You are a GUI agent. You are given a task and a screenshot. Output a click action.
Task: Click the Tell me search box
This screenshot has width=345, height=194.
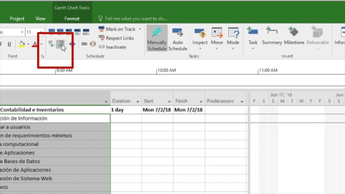[136, 19]
